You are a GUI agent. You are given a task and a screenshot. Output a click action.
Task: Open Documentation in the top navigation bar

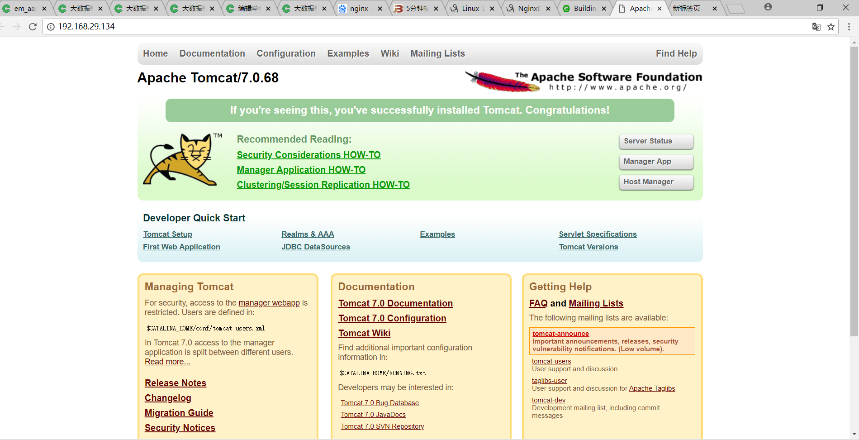point(212,53)
